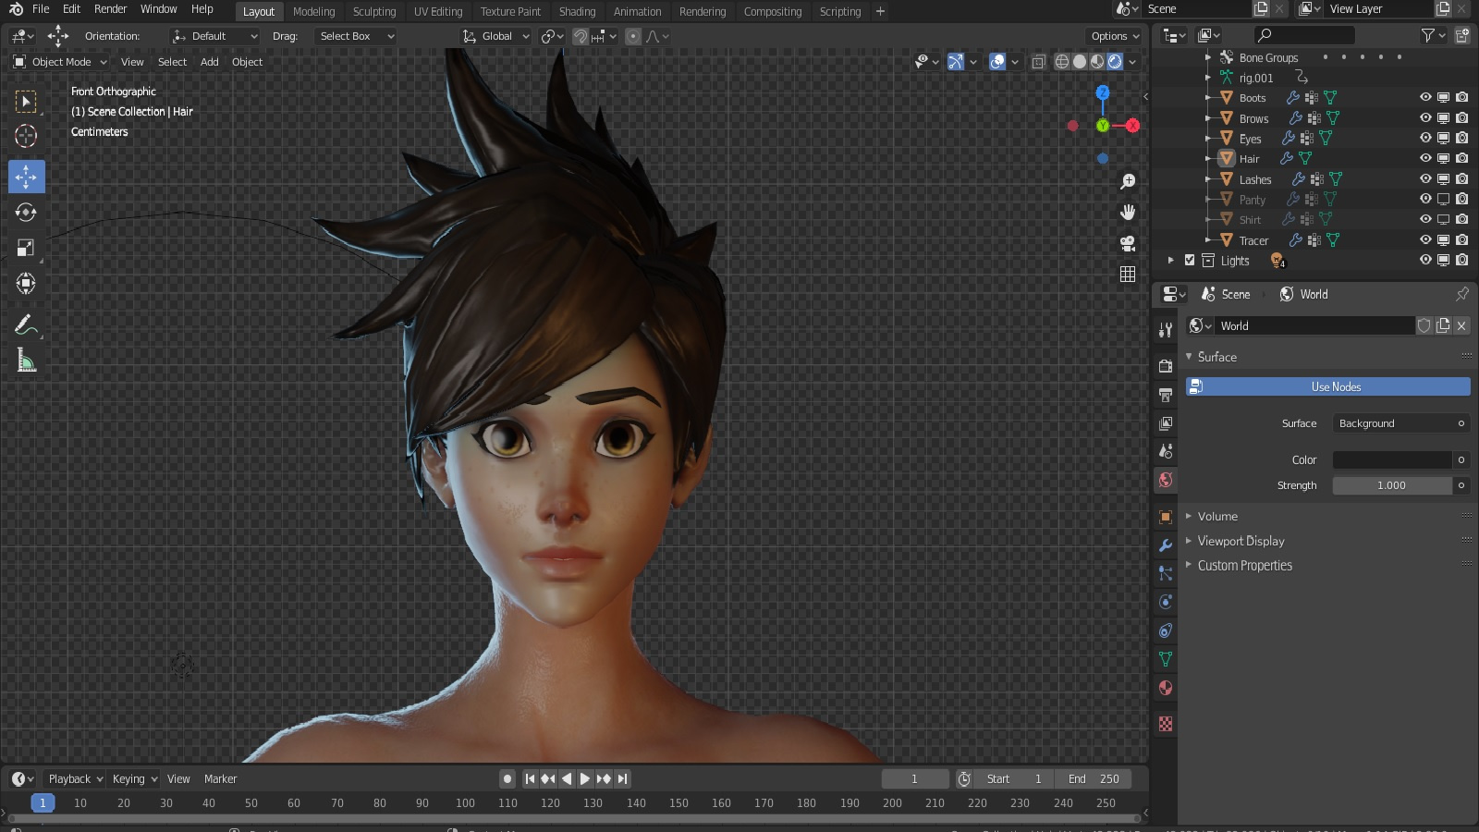
Task: Switch viewport to Material Preview shading
Action: click(1097, 62)
